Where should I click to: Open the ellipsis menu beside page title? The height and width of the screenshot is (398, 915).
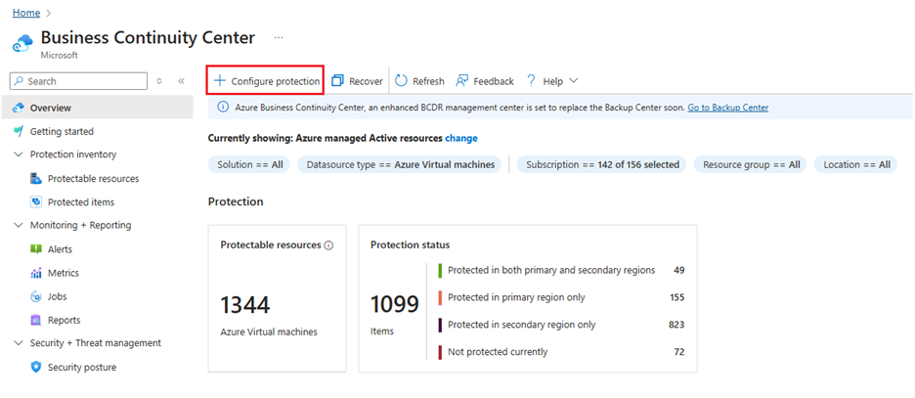click(x=279, y=37)
